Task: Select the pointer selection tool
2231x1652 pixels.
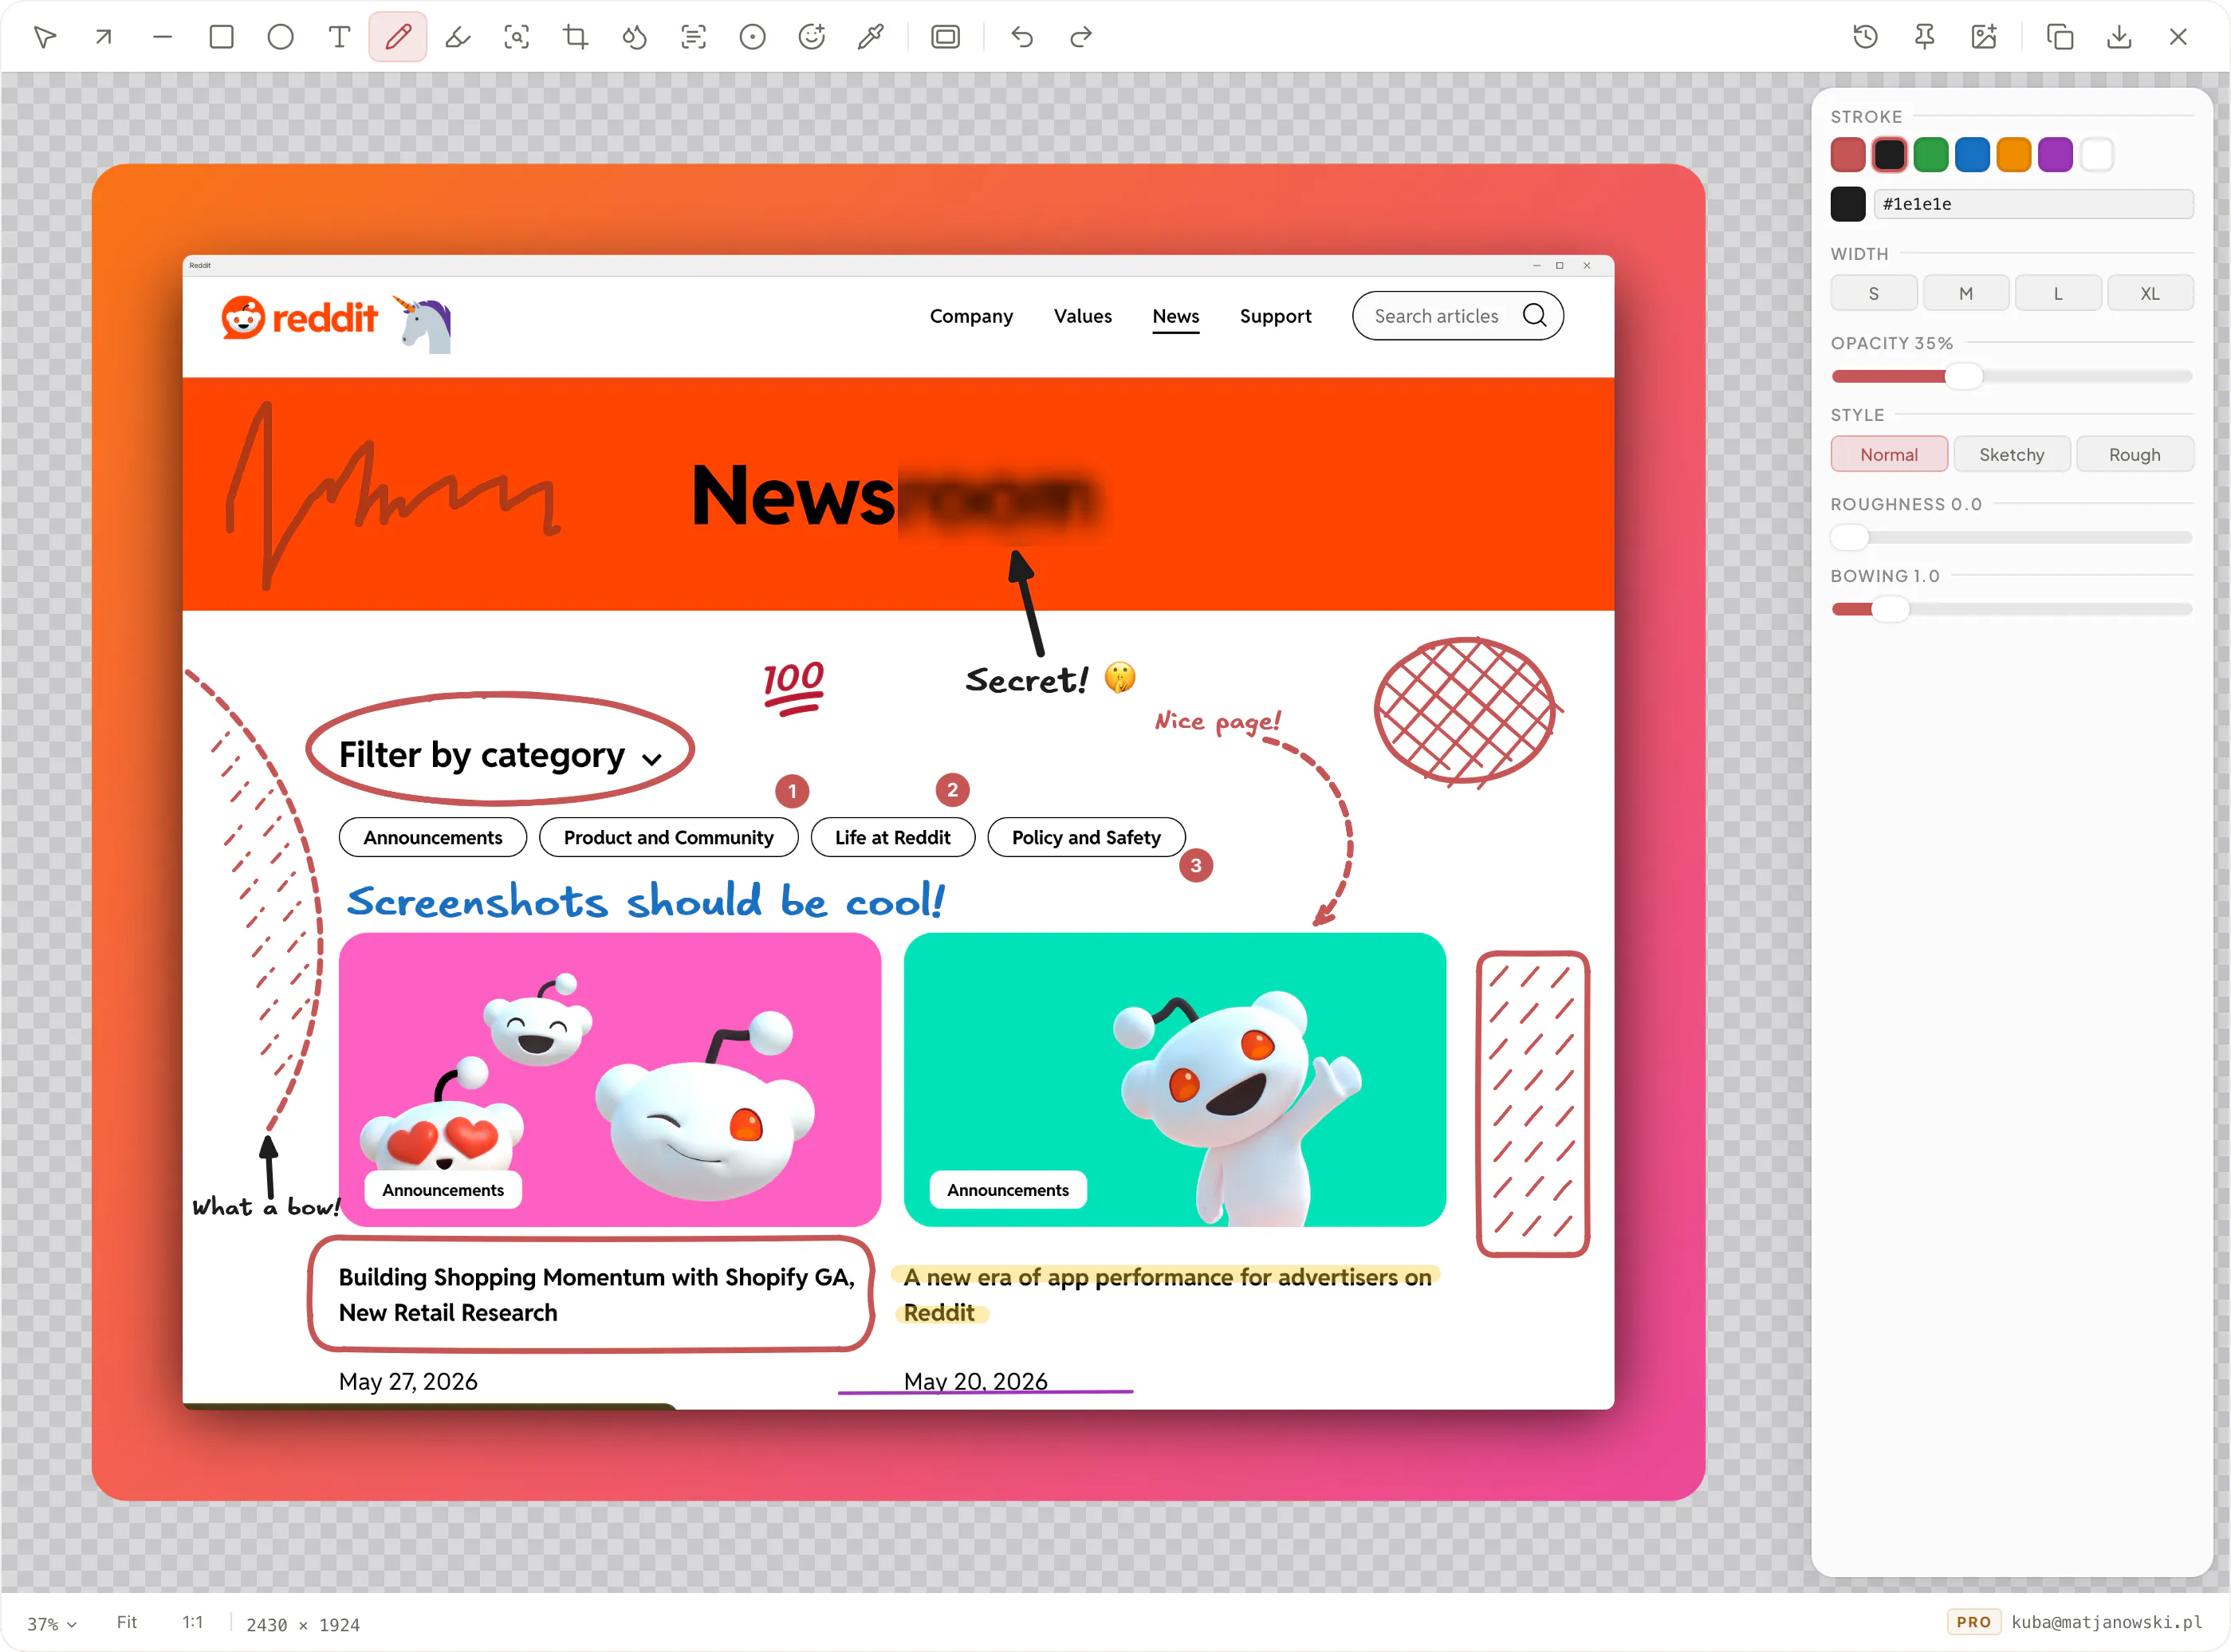Action: pos(45,37)
